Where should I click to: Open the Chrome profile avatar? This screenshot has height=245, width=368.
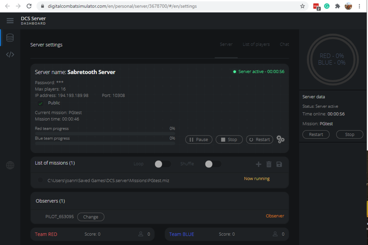pyautogui.click(x=348, y=6)
